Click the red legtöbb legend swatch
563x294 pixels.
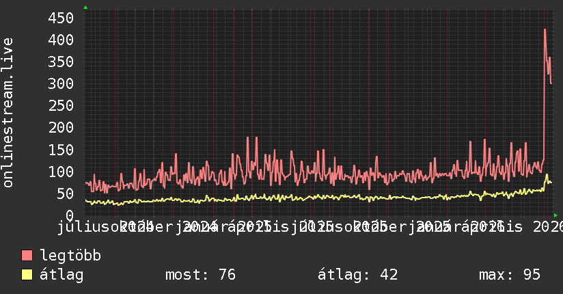pos(27,256)
